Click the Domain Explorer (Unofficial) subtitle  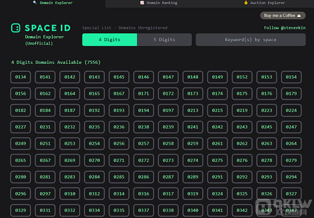pyautogui.click(x=44, y=40)
